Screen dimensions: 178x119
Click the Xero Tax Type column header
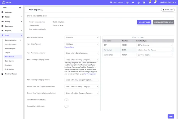click(x=141, y=41)
